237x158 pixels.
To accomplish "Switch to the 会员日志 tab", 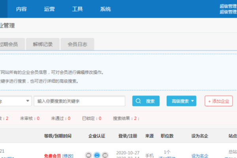I will pos(77,44).
